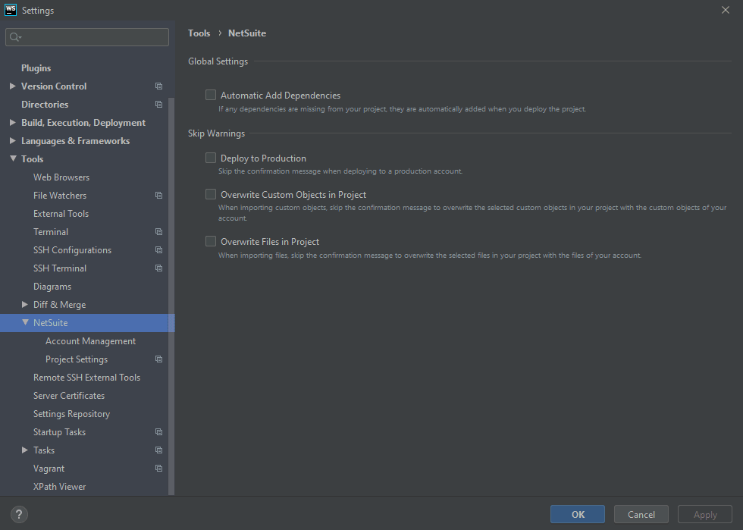Viewport: 743px width, 530px height.
Task: Open SSH Configurations settings
Action: pyautogui.click(x=72, y=249)
